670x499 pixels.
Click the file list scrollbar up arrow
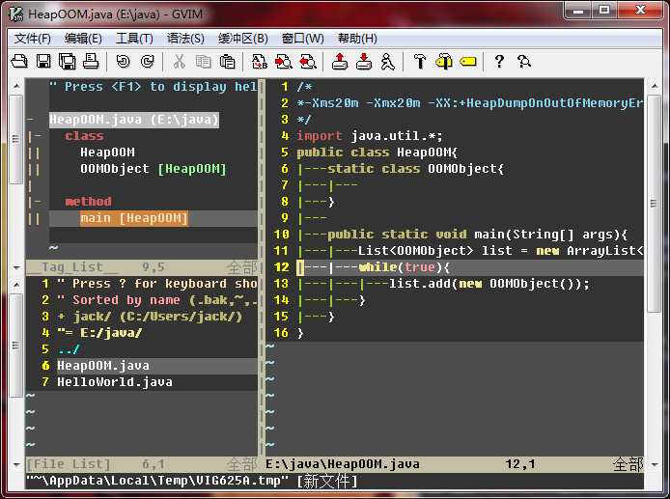[16, 285]
